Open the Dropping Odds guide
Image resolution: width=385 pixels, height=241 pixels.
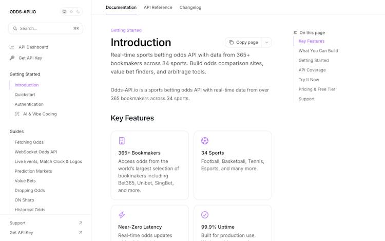30,191
